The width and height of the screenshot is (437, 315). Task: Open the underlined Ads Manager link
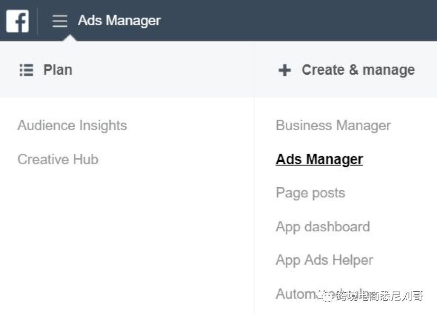(x=319, y=159)
